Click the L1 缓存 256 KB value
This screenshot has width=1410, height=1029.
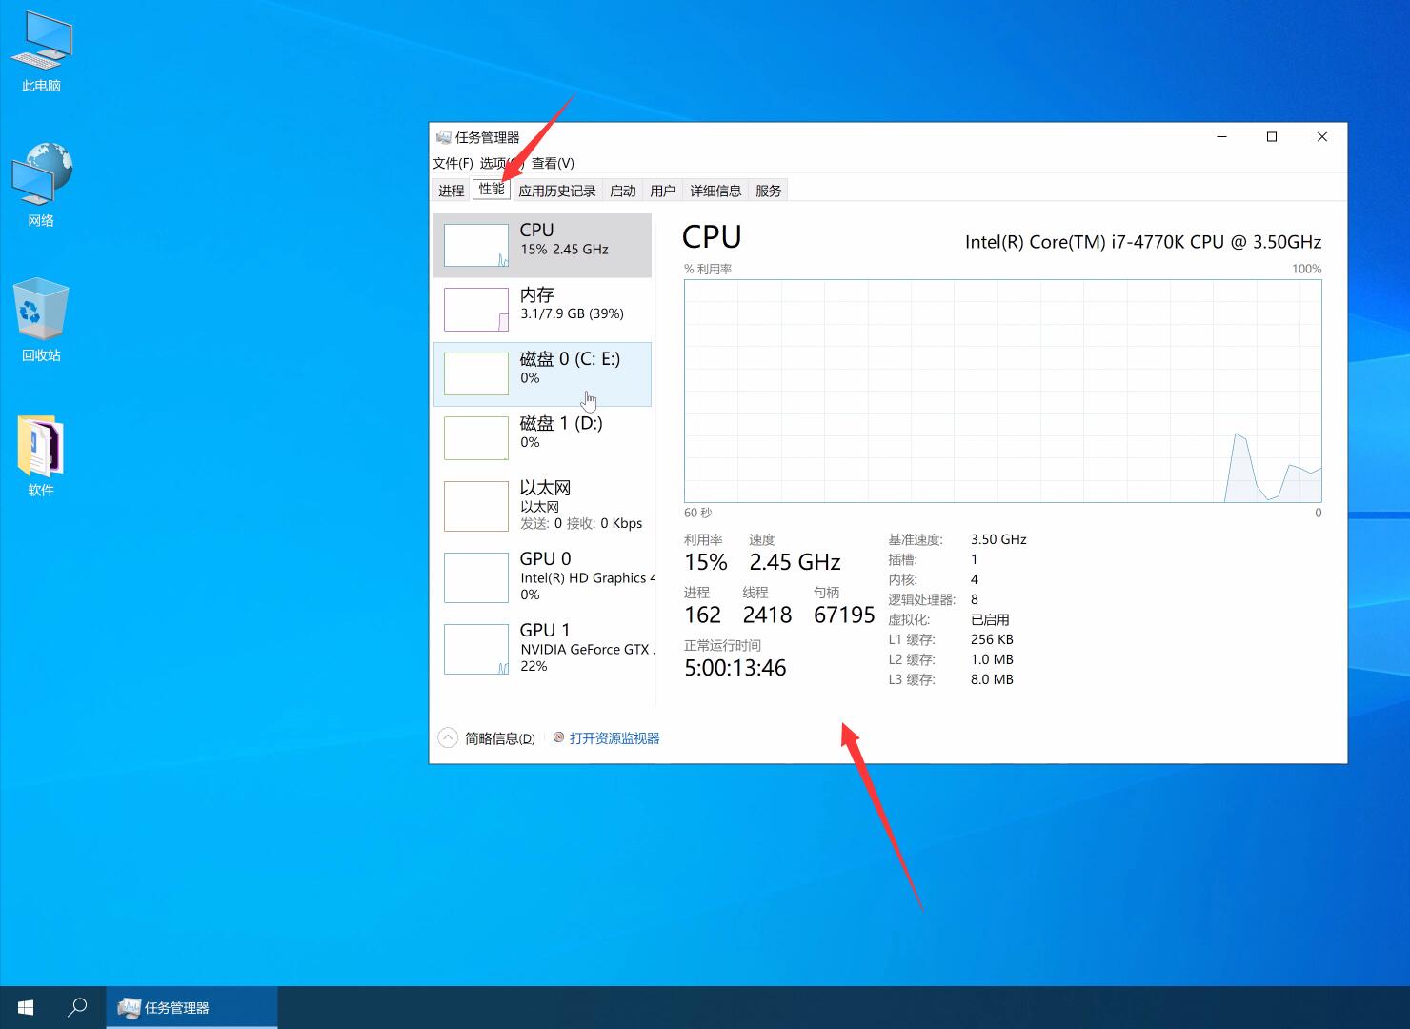point(992,639)
